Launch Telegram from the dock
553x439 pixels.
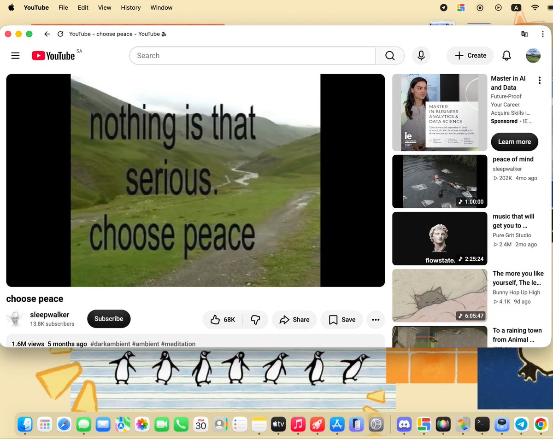pyautogui.click(x=521, y=424)
